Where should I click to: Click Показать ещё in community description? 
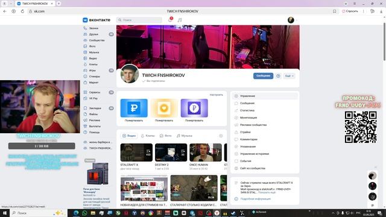[x=267, y=192]
